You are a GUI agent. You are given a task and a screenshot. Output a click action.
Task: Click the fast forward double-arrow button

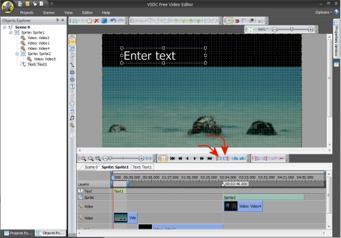pos(202,159)
